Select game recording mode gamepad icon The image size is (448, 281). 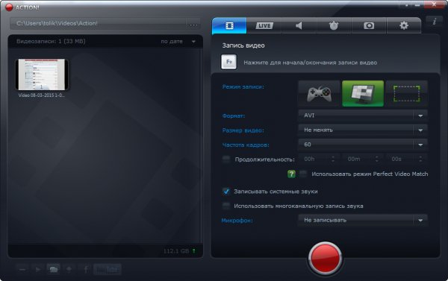point(319,94)
